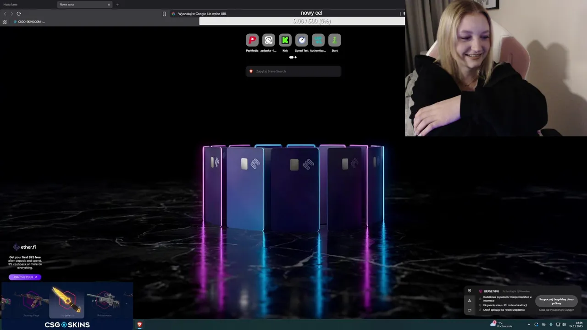This screenshot has width=587, height=330.
Task: Click JOIN THE CLUB button
Action: click(x=25, y=277)
